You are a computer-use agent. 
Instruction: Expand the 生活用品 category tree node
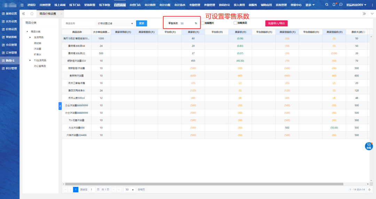point(30,37)
